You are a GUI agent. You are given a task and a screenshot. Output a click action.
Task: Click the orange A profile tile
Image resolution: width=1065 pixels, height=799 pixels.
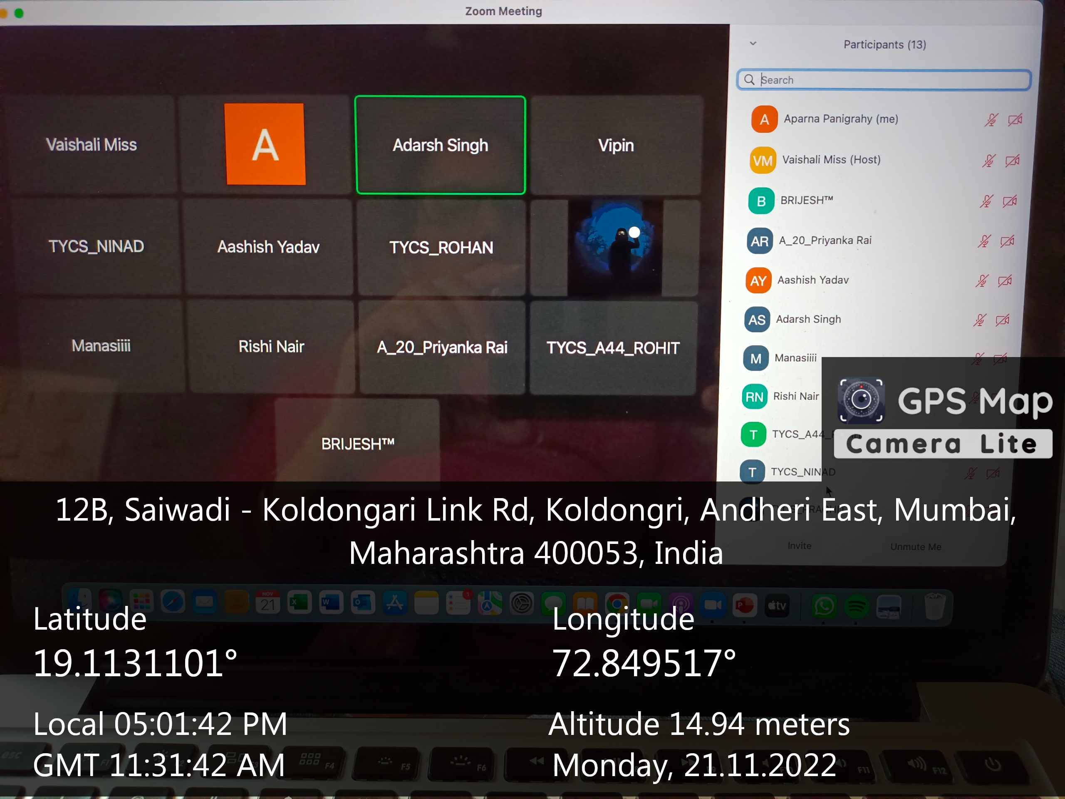click(265, 144)
